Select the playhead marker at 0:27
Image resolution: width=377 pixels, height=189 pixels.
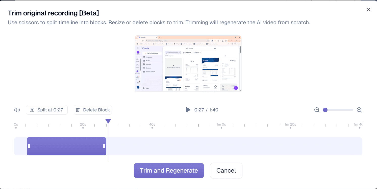click(108, 121)
